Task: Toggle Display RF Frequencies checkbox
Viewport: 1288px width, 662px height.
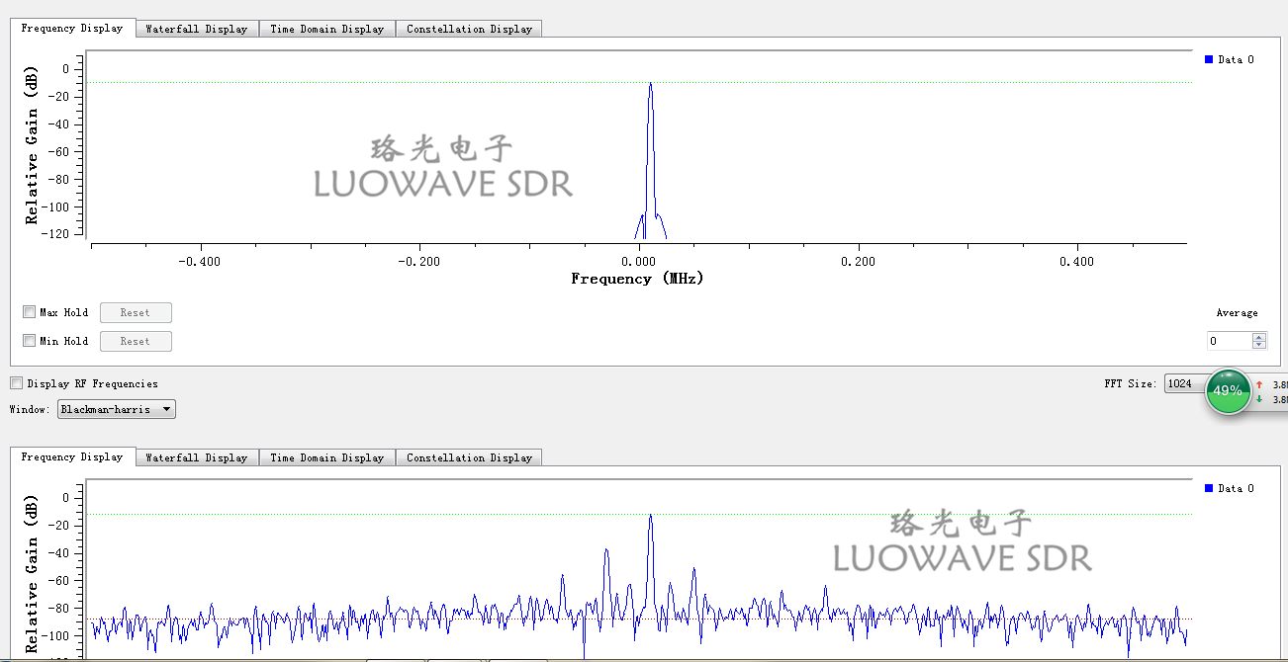Action: [x=16, y=383]
